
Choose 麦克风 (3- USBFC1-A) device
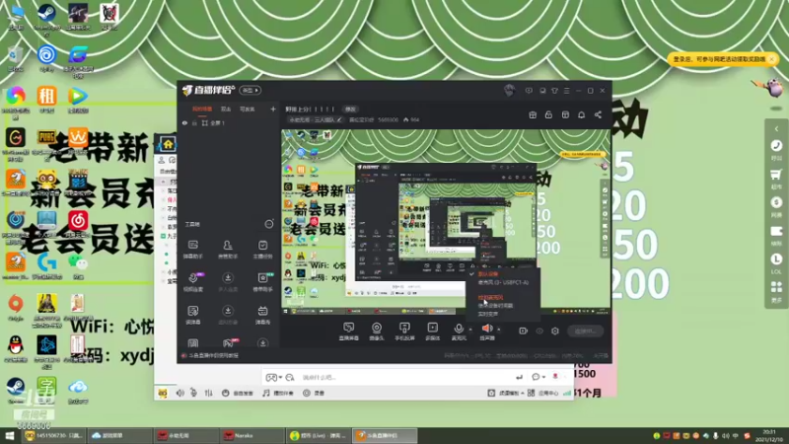[x=503, y=282]
